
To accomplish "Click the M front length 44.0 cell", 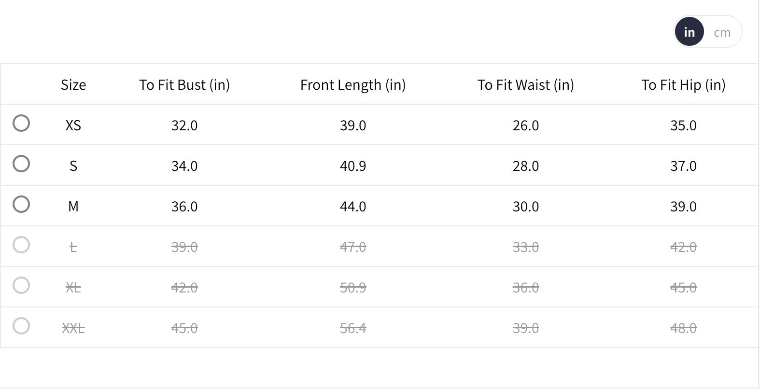I will [353, 207].
